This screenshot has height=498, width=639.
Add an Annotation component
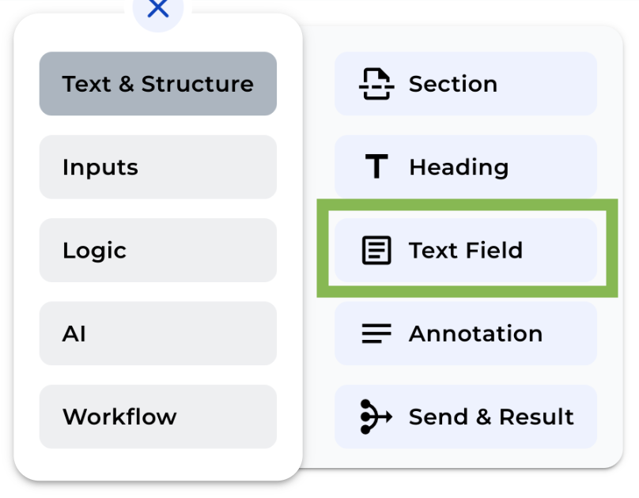point(466,334)
